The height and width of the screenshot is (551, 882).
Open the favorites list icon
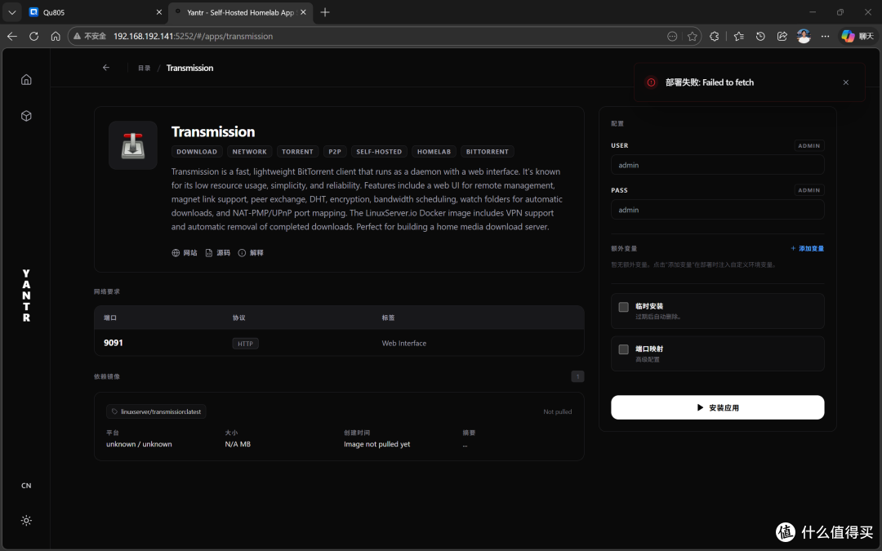tap(738, 36)
